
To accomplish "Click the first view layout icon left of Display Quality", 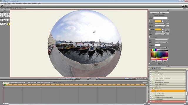I will 125,79.
